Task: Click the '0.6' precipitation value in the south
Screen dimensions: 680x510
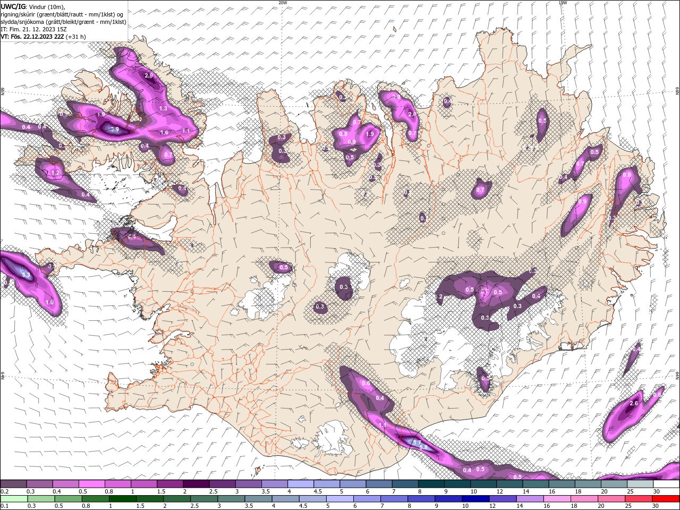Action: pyautogui.click(x=366, y=384)
